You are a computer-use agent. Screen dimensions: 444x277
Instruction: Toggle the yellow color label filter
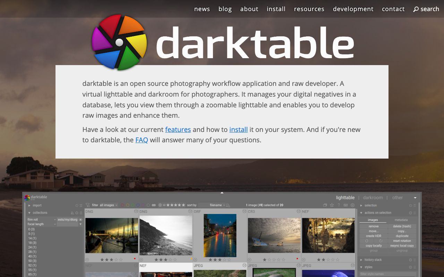(127, 205)
